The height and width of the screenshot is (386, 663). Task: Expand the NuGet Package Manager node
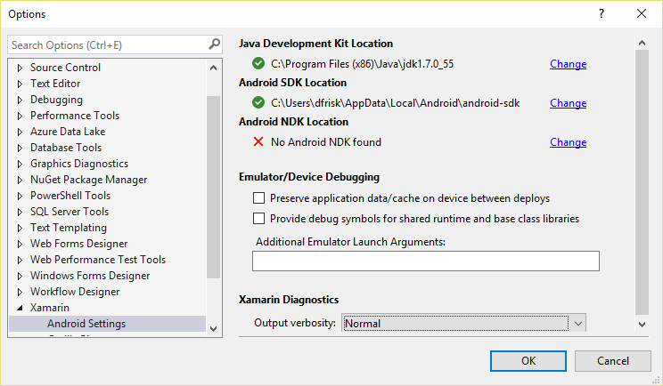pyautogui.click(x=20, y=180)
